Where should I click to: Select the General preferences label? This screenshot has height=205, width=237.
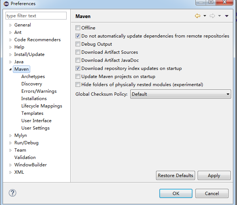(22, 25)
